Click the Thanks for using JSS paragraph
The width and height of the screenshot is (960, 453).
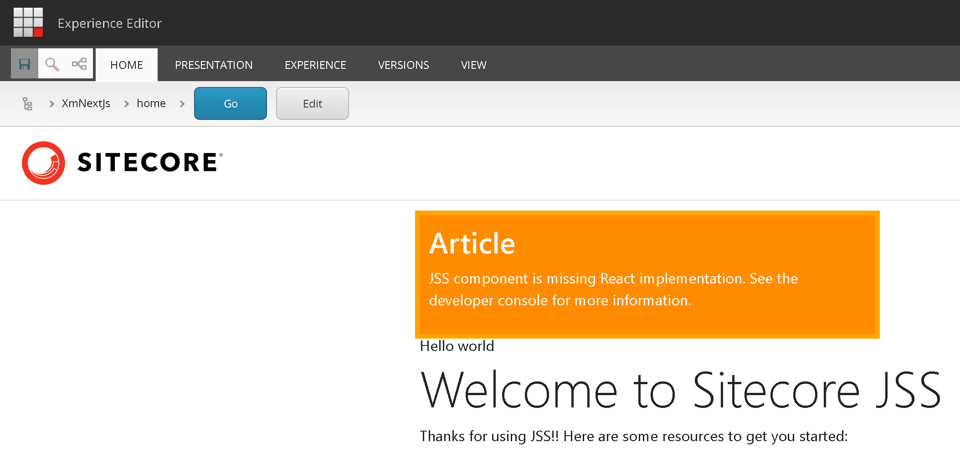634,436
